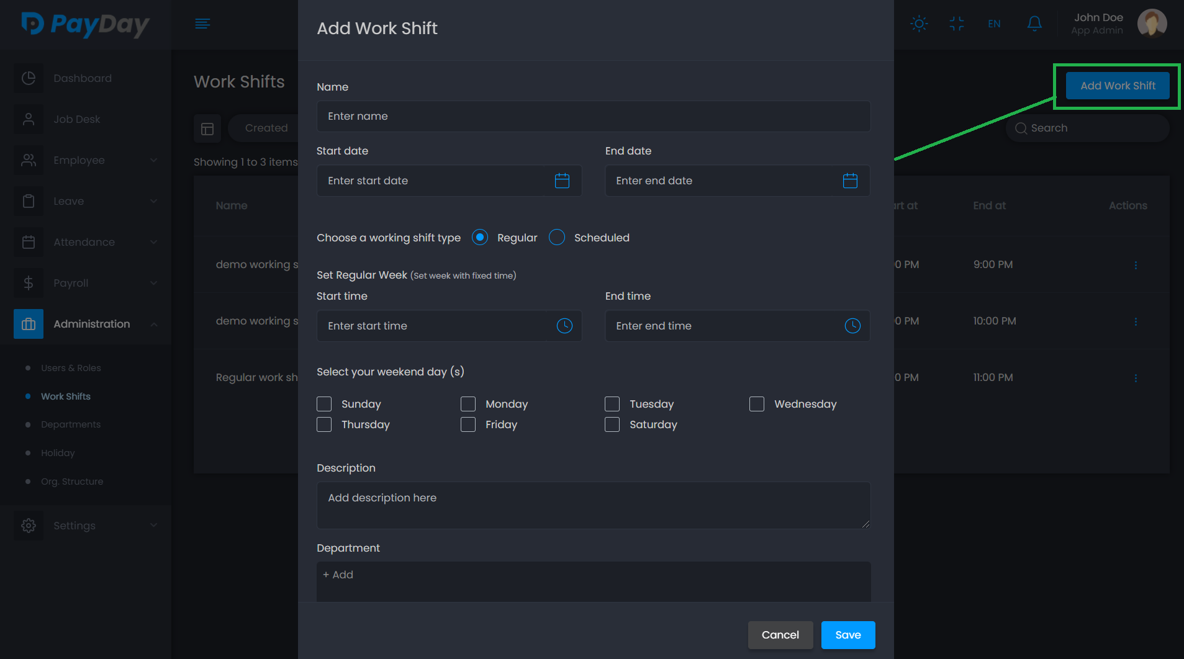Click the fullscreen collapse icon in header
The height and width of the screenshot is (659, 1184).
click(x=956, y=24)
